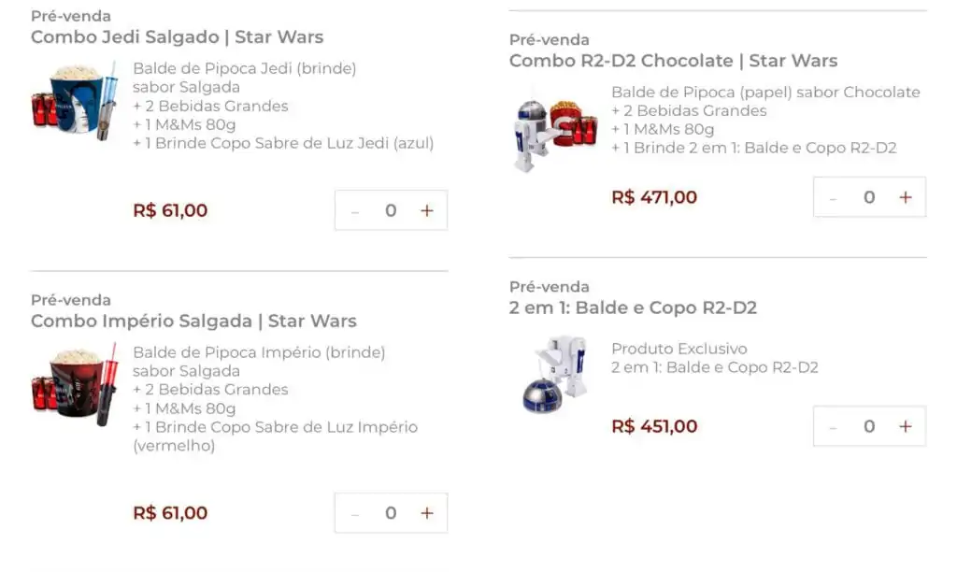Open Combo R2-D2 Chocolate | Star Wars title
Viewport: 957px width, 572px height.
point(673,61)
